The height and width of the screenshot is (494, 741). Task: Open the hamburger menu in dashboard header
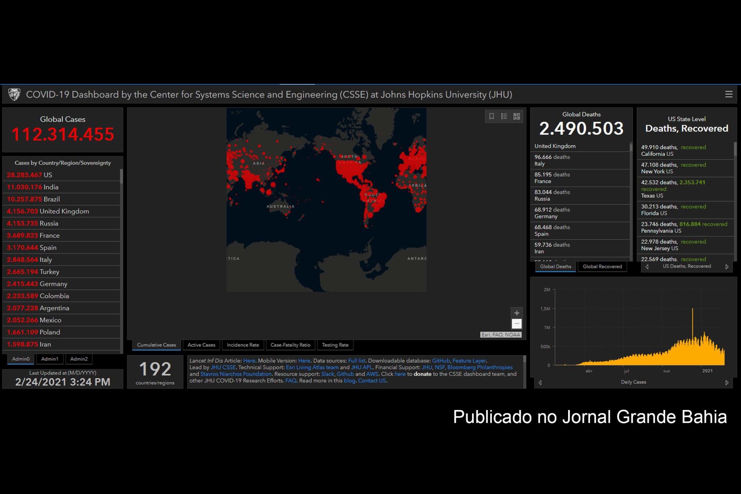729,94
